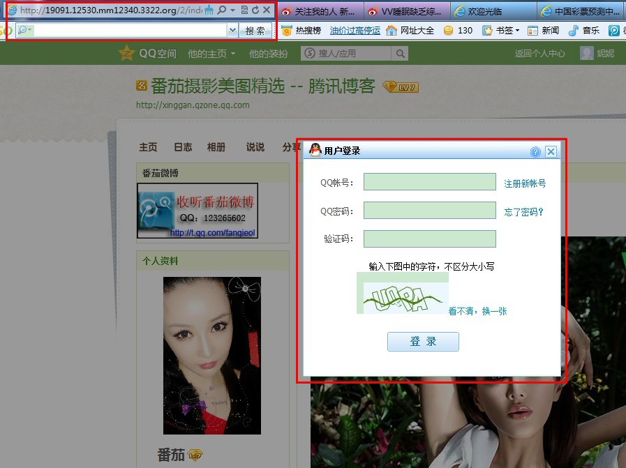Click the 妮妮 user avatar icon
This screenshot has height=468, width=626.
coord(586,54)
